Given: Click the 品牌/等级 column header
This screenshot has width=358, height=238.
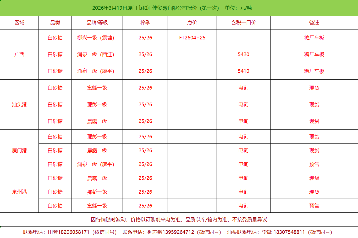Looking at the screenshot, I should click(97, 23).
